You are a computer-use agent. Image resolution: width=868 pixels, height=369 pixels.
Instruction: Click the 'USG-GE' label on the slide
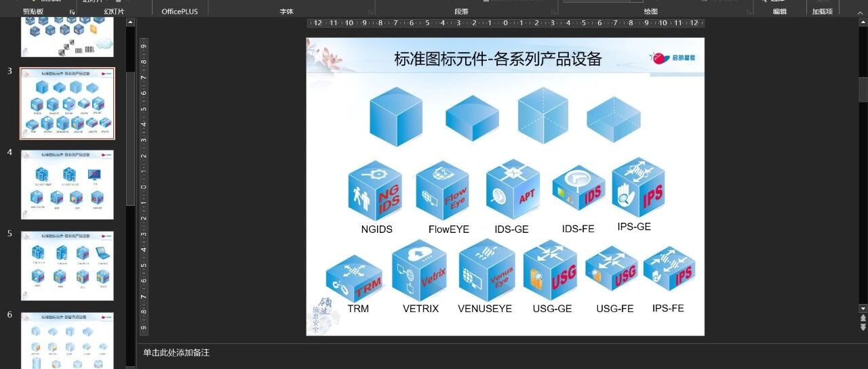point(552,308)
